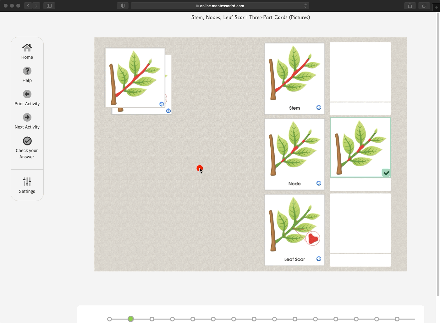Image resolution: width=440 pixels, height=323 pixels.
Task: Open Settings sliders icon
Action: (x=27, y=182)
